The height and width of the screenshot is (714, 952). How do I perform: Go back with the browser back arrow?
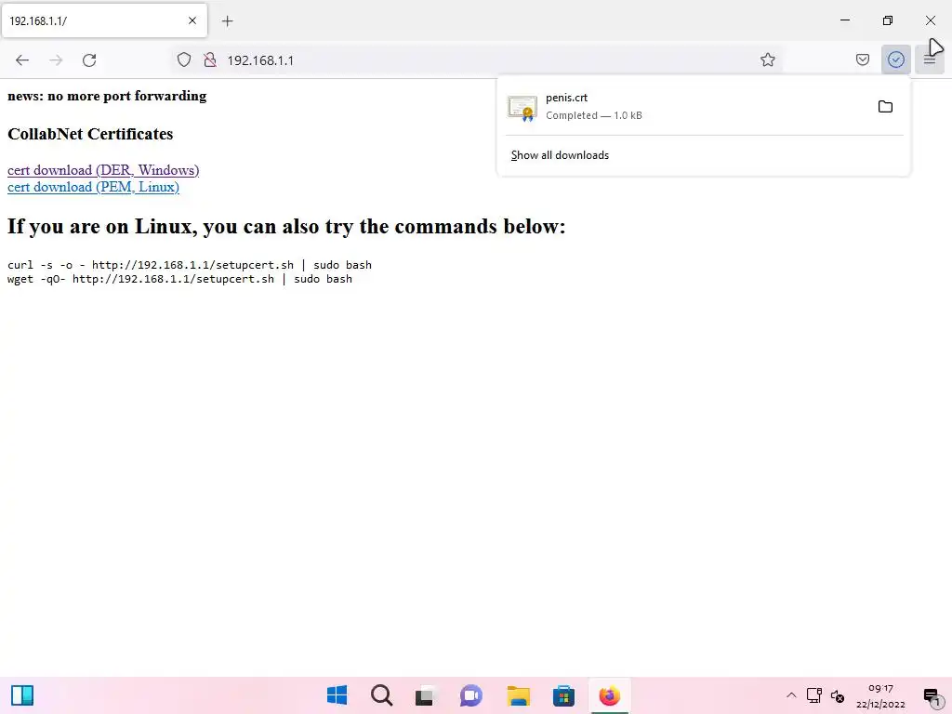coord(22,60)
